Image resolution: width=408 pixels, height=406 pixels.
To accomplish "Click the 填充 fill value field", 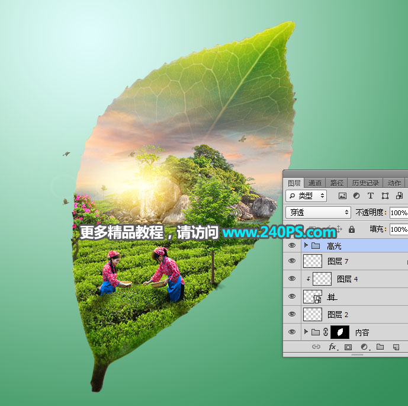I will click(x=399, y=229).
